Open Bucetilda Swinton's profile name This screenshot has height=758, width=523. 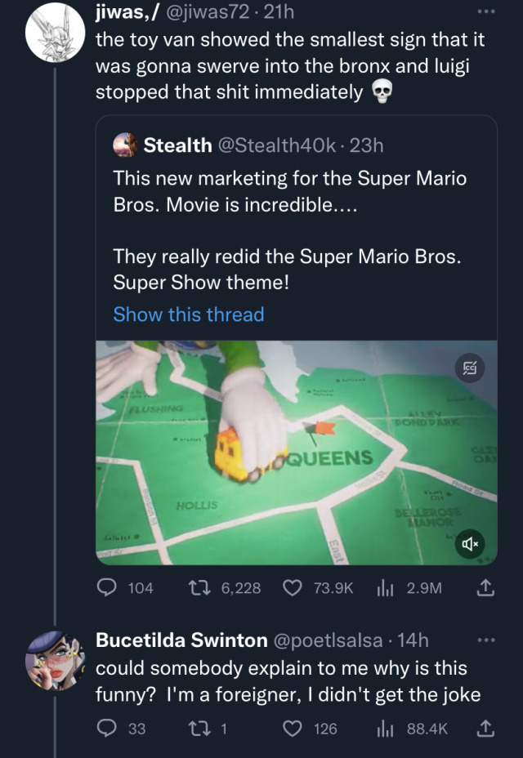181,640
